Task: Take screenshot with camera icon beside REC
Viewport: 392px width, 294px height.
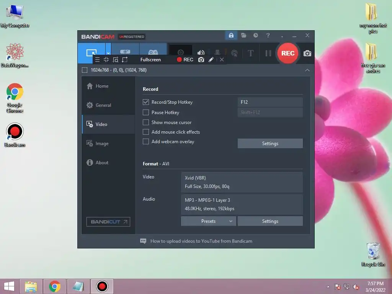Action: (307, 53)
